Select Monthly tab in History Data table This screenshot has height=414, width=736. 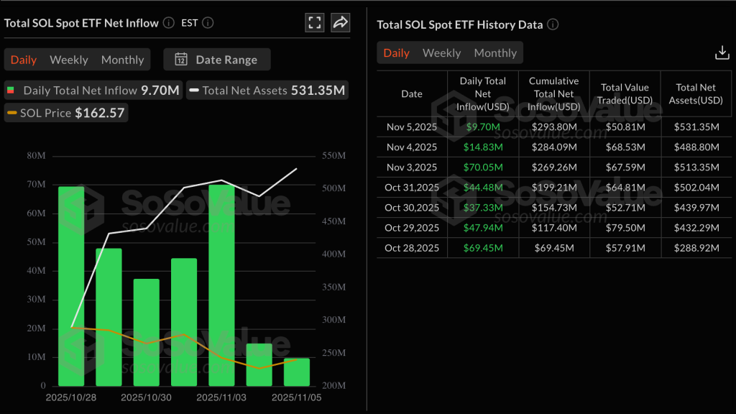pyautogui.click(x=495, y=53)
